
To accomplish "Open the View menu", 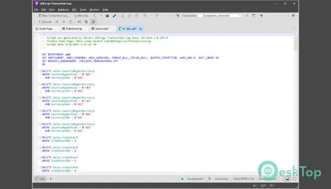I will 52,10.
